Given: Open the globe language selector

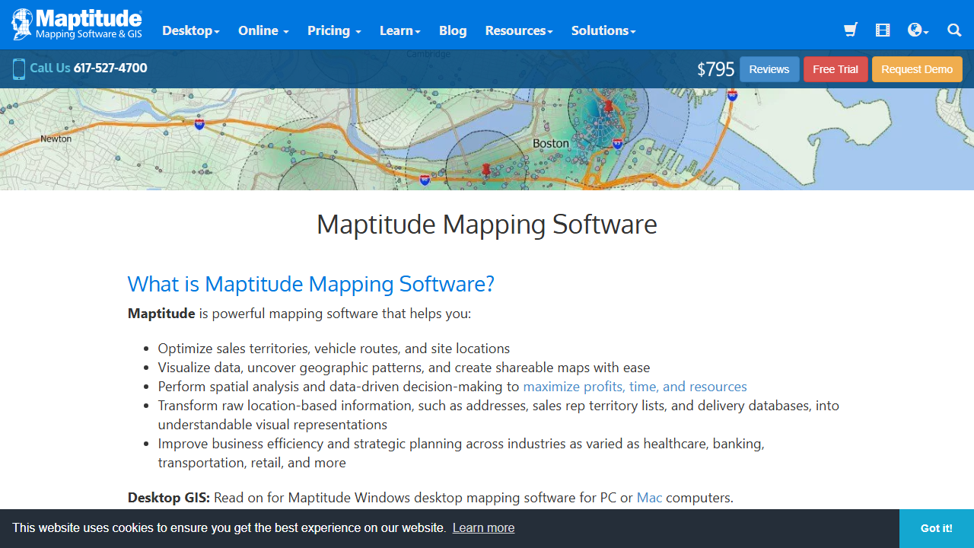Looking at the screenshot, I should coord(918,30).
